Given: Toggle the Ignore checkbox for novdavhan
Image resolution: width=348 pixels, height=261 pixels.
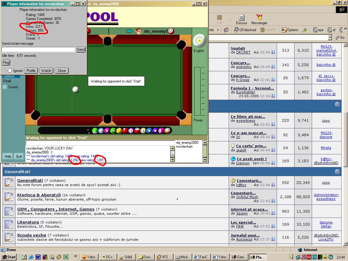Looking at the screenshot, I should pos(10,71).
